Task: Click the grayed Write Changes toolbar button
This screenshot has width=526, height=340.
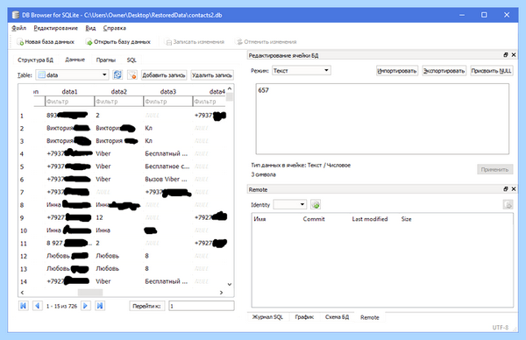Action: click(195, 42)
